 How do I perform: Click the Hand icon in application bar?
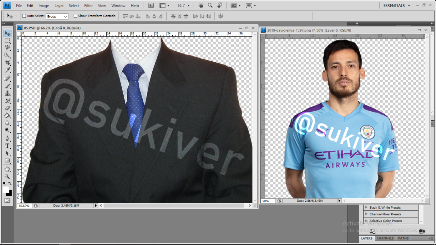(x=201, y=5)
